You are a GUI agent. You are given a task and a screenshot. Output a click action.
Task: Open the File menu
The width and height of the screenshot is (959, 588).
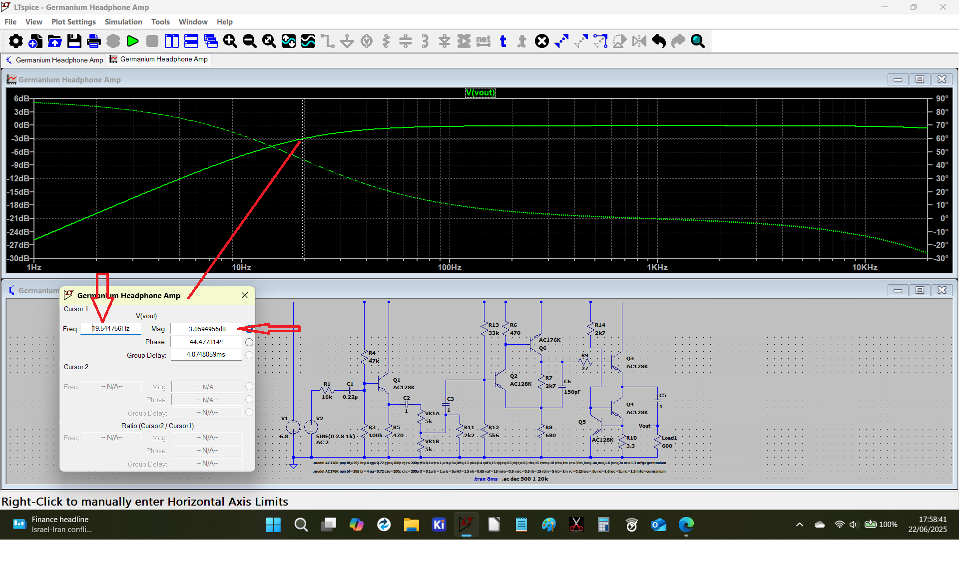tap(10, 22)
